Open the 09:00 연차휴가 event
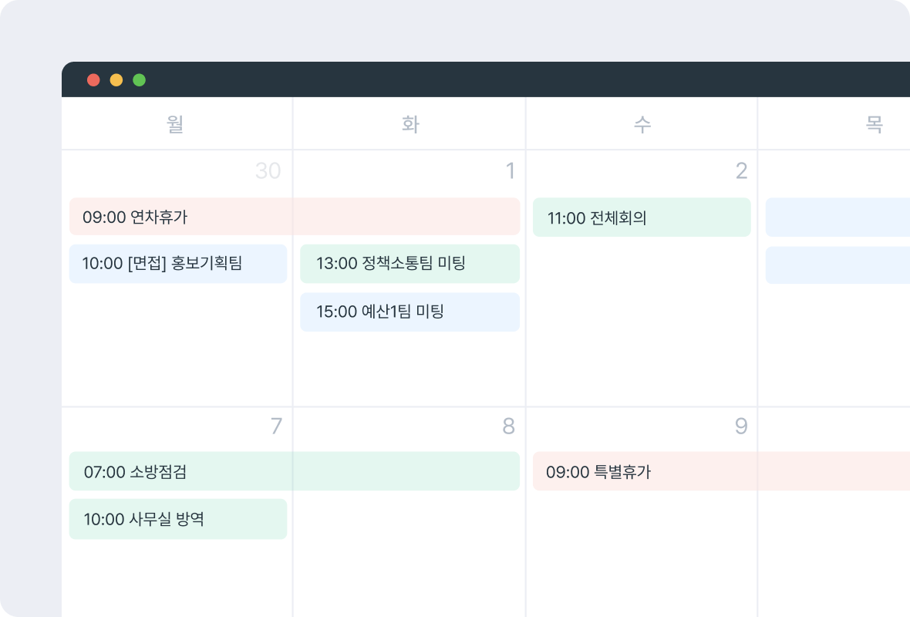 (x=295, y=217)
